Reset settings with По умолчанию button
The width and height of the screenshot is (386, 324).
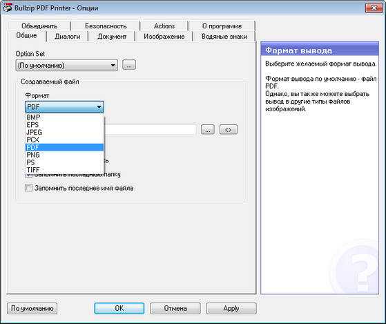(x=32, y=308)
